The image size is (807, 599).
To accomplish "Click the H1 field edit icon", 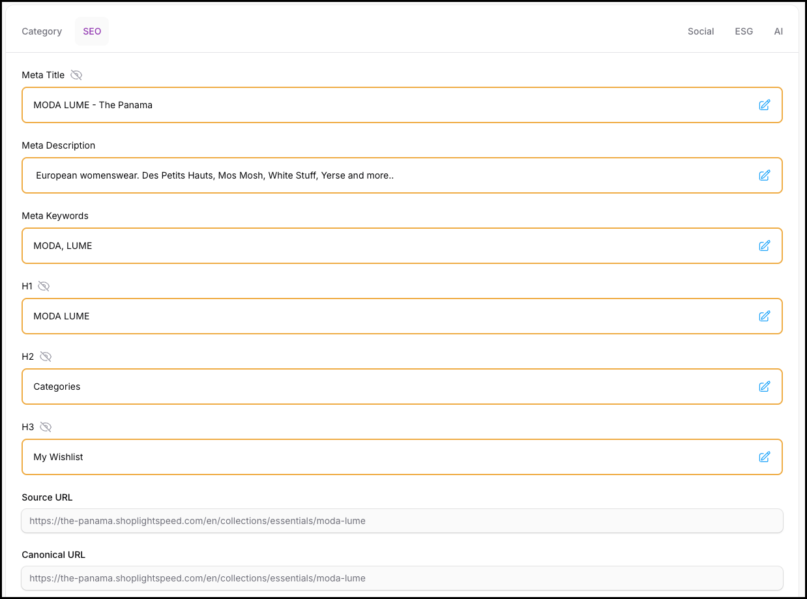I will pyautogui.click(x=764, y=316).
